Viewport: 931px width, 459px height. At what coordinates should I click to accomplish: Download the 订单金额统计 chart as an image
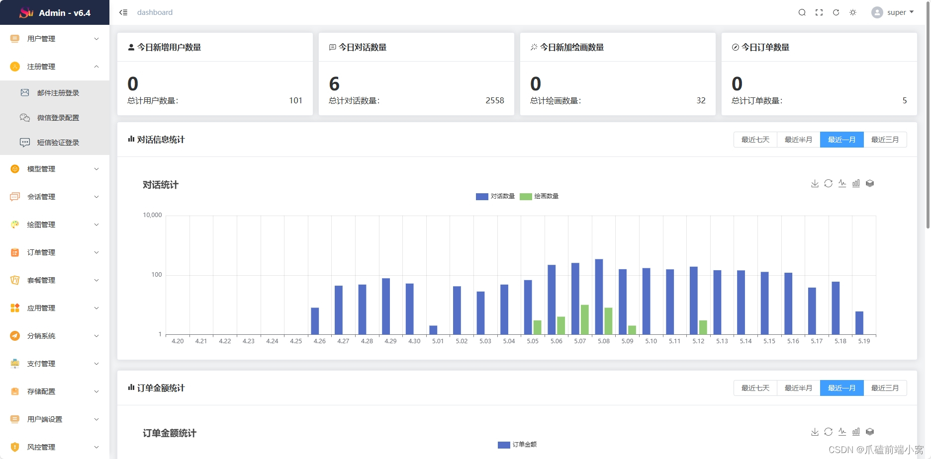click(x=815, y=432)
